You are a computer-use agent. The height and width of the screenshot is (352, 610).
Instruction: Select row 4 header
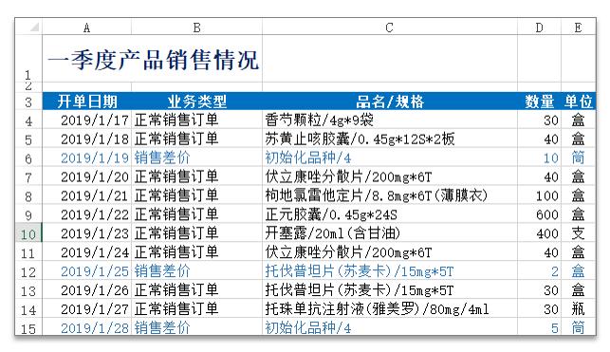pyautogui.click(x=28, y=120)
